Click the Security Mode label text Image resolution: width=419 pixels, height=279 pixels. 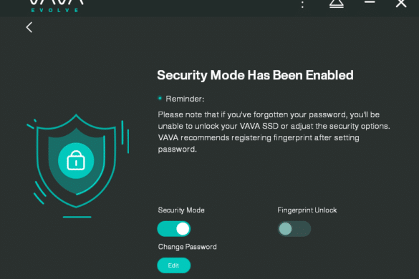[181, 210]
